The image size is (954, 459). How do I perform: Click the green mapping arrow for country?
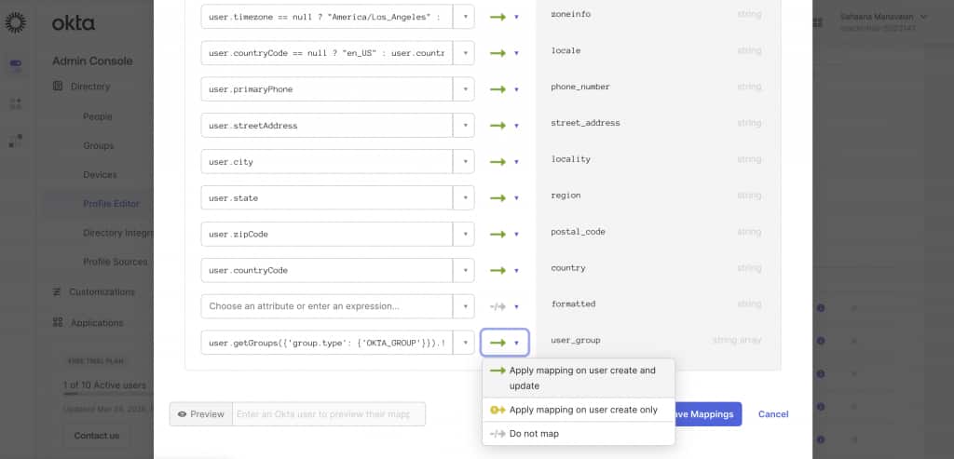pyautogui.click(x=498, y=271)
